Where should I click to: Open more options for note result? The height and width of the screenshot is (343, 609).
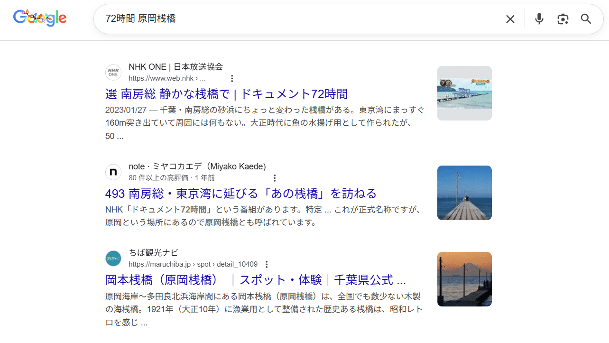[x=275, y=178]
